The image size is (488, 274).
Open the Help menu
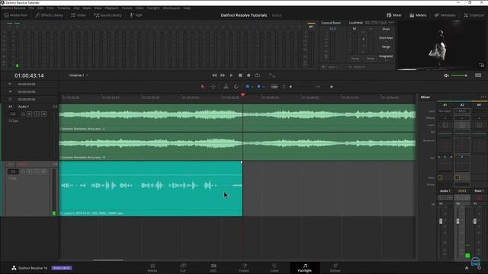[x=187, y=8]
